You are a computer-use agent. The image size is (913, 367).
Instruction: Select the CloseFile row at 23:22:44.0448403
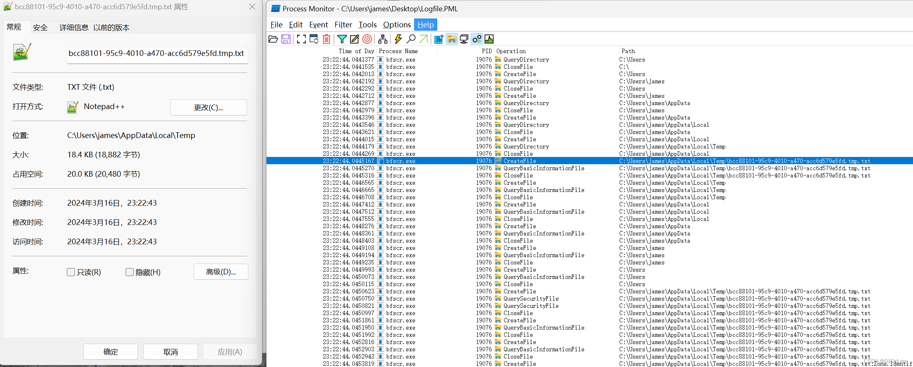590,241
